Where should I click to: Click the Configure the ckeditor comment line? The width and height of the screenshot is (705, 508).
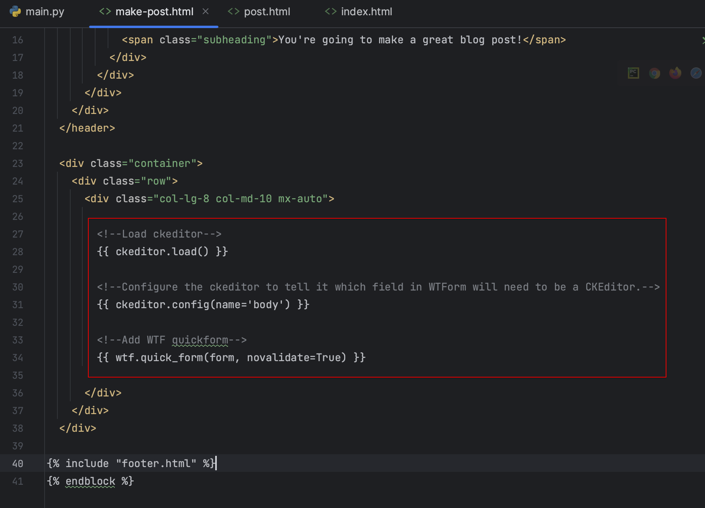tap(378, 287)
